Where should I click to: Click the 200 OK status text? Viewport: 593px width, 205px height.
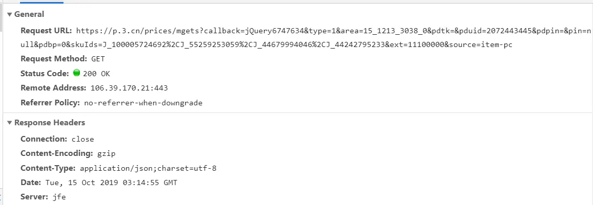point(96,74)
